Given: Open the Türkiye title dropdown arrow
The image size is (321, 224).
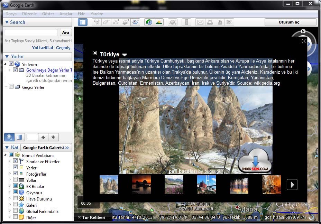Looking at the screenshot, I should (x=125, y=55).
